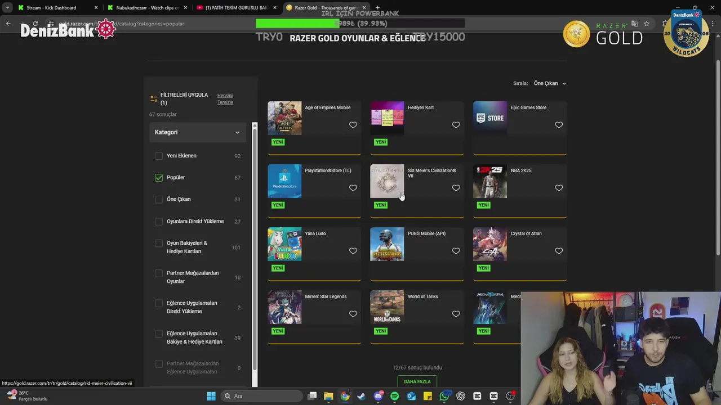721x405 pixels.
Task: Favorite Sid Meier's Civilization VII with the heart icon
Action: coord(456,188)
